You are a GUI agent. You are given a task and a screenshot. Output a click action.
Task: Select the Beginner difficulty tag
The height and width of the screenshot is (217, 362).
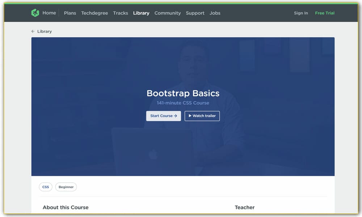tap(66, 187)
